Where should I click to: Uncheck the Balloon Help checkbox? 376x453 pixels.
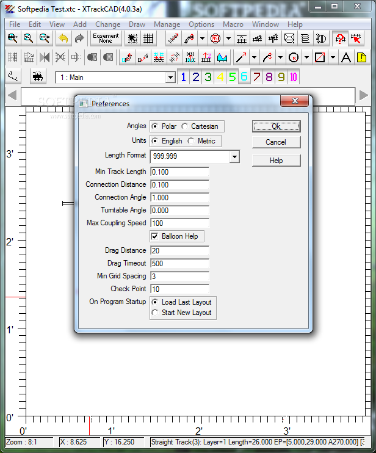(x=155, y=236)
